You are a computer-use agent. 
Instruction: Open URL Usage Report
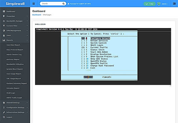click(x=14, y=79)
